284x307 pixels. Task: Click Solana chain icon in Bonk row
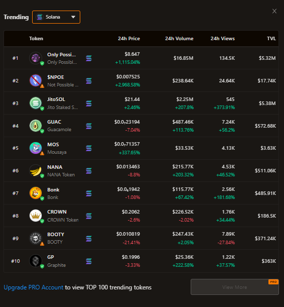click(89, 193)
